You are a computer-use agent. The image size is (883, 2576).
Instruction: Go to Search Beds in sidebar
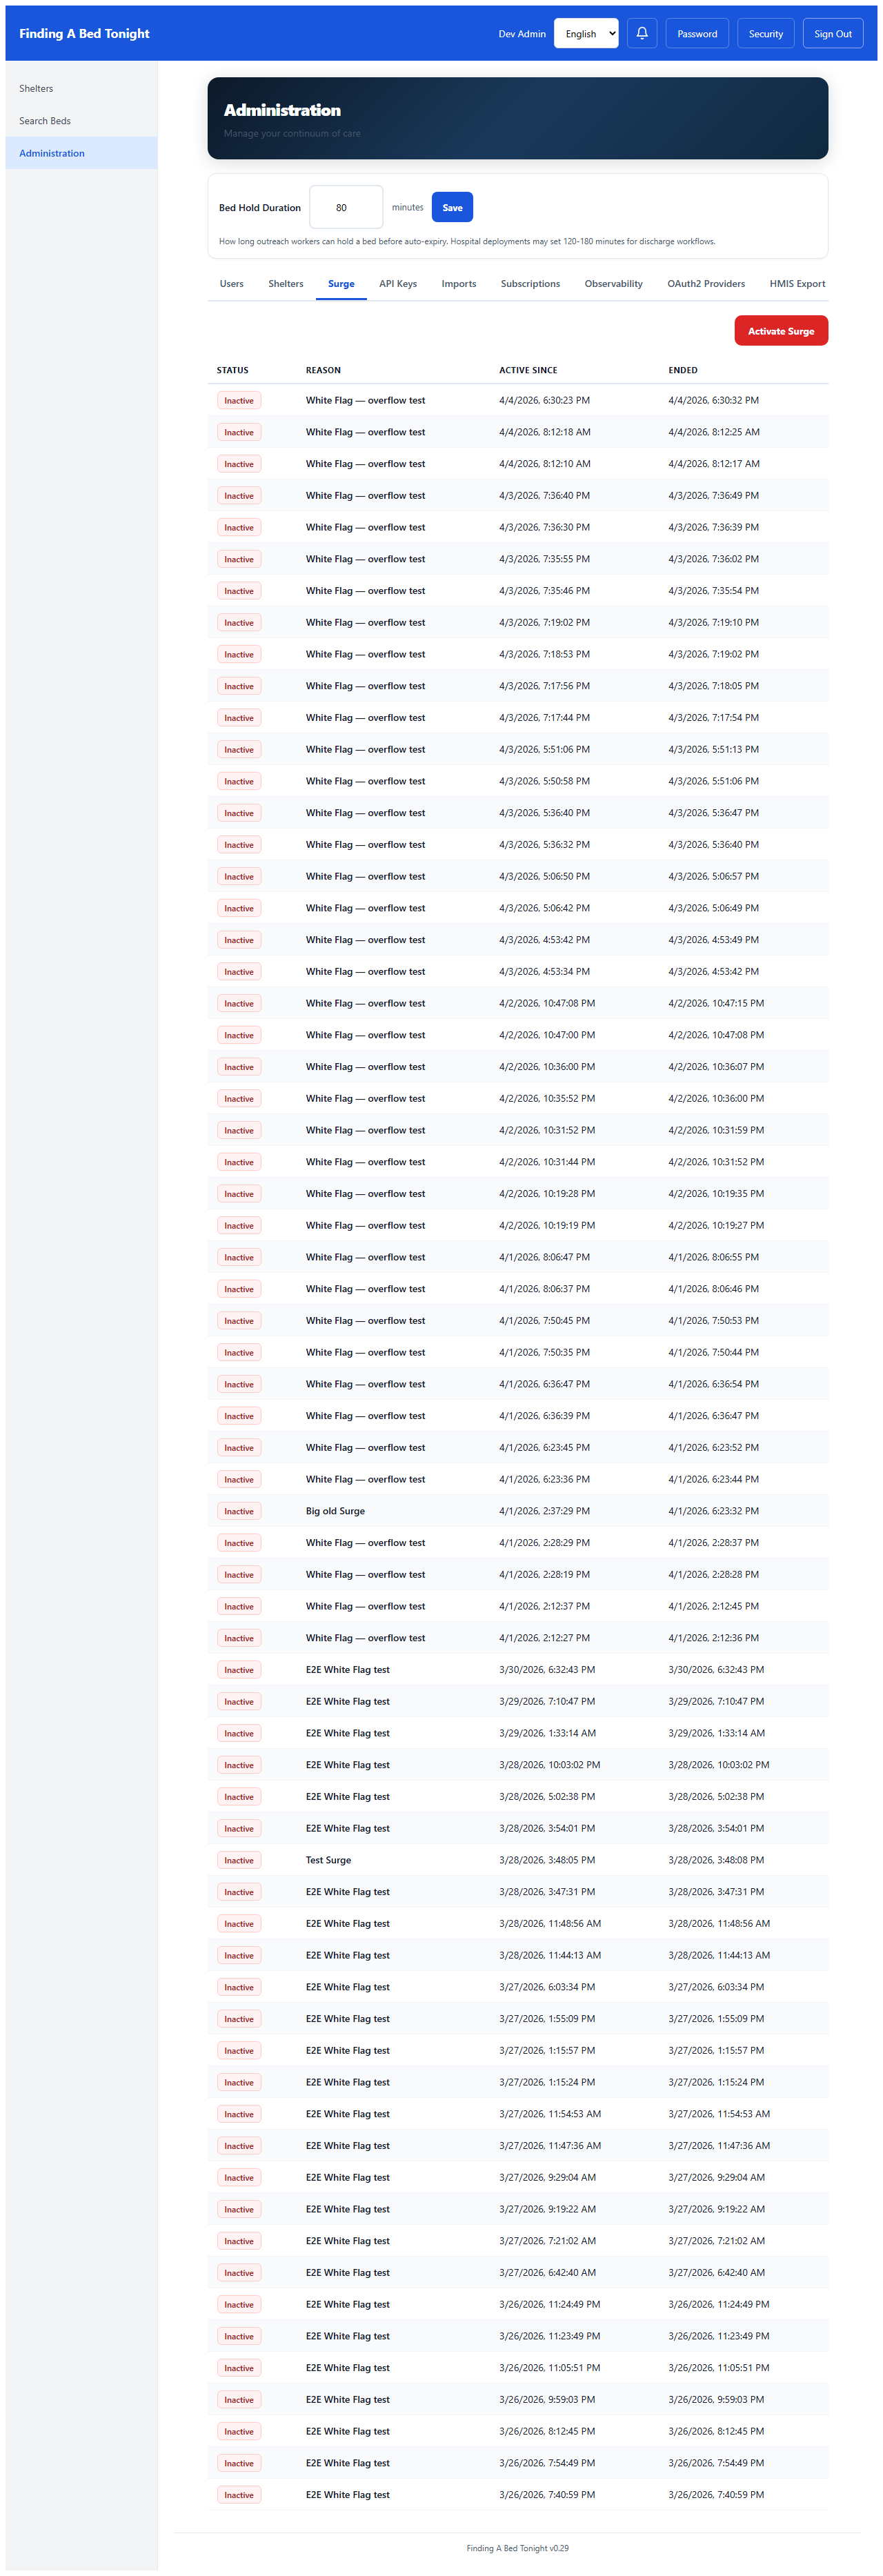pos(45,121)
